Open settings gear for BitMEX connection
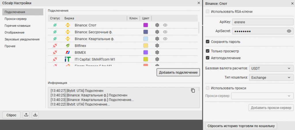Image resolution: width=295 pixels, height=130 pixels. [x=157, y=52]
